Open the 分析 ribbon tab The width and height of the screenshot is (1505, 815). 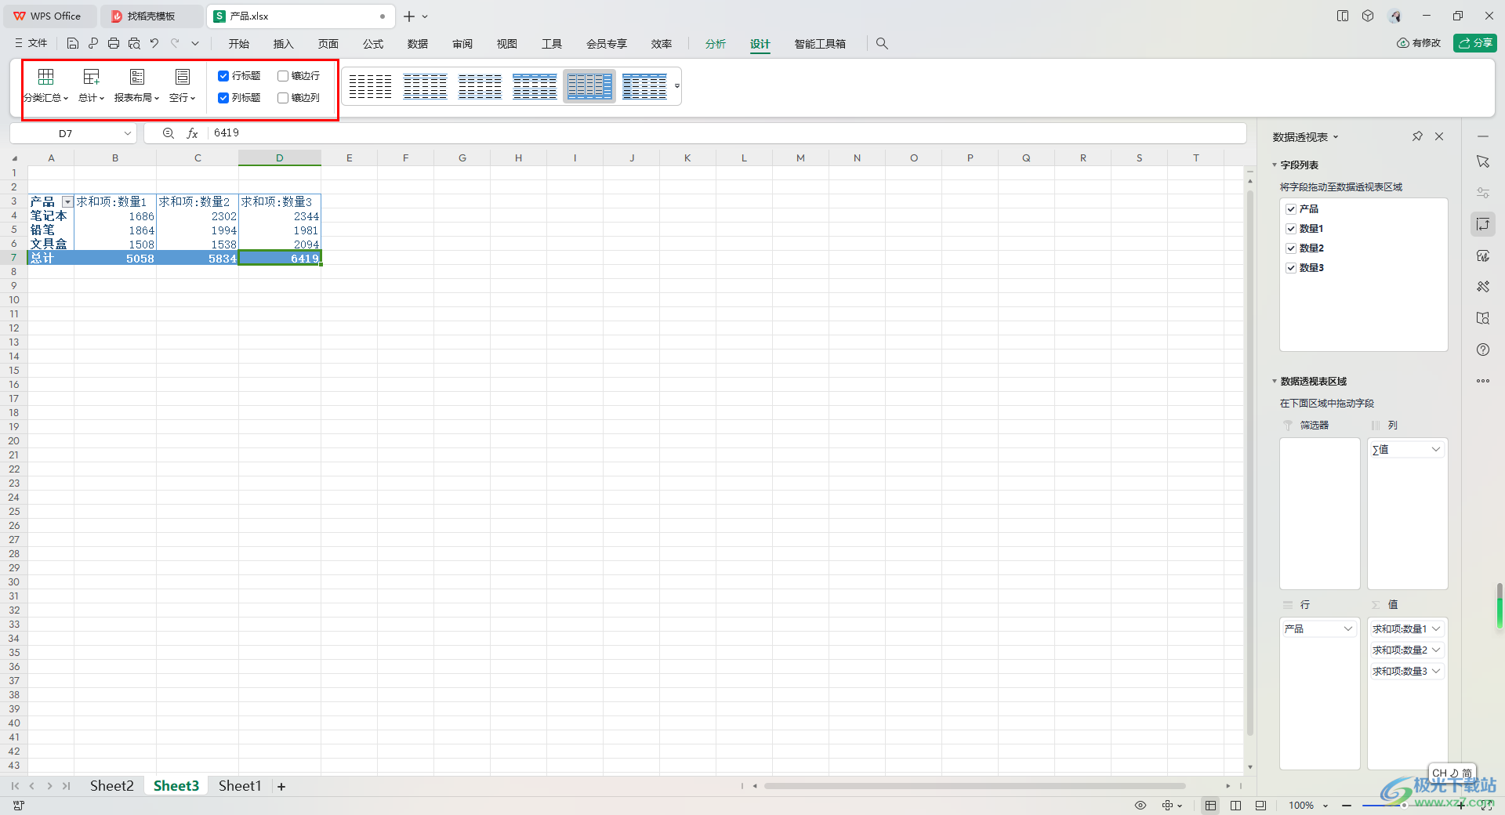pyautogui.click(x=716, y=44)
